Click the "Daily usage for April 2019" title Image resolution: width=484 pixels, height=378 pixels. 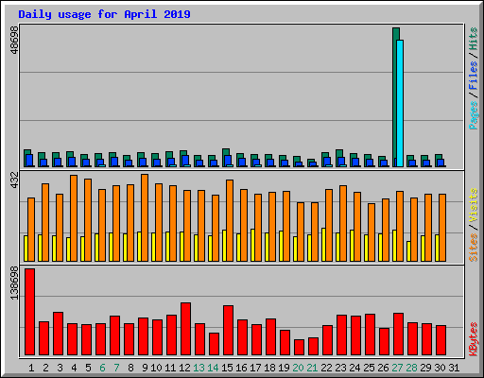[x=104, y=14]
